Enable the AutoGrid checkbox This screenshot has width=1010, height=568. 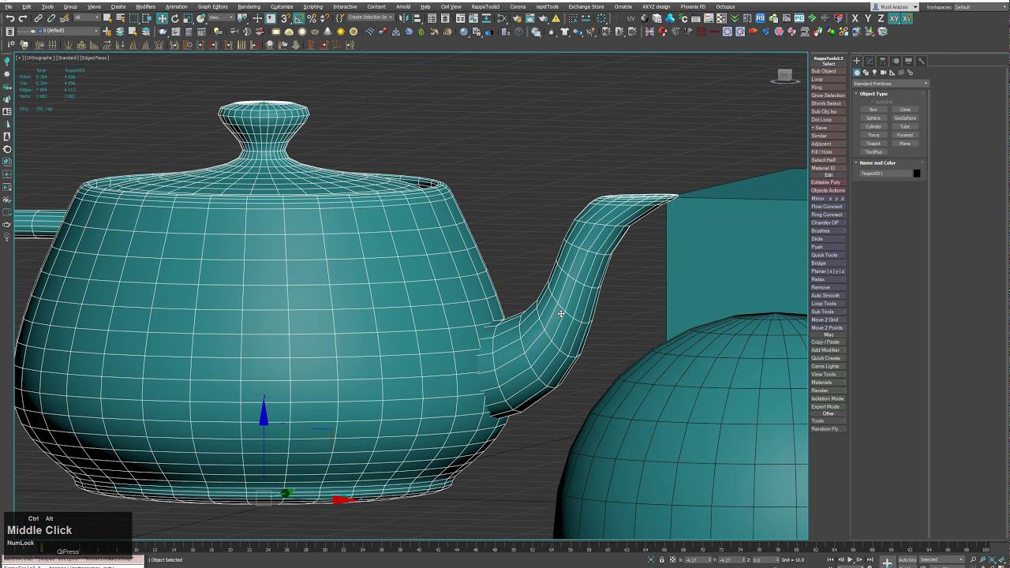(873, 102)
